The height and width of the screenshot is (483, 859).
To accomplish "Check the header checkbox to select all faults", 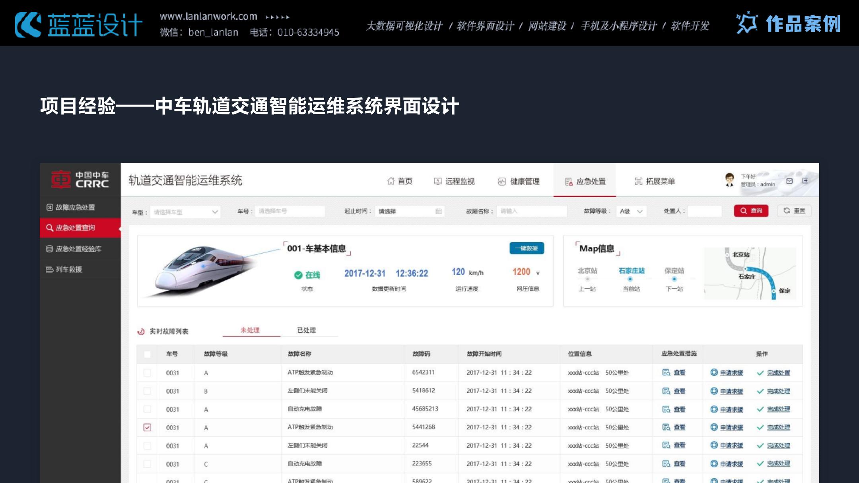I will (148, 354).
